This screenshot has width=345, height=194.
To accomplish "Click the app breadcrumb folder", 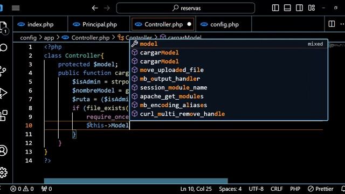I will 49,38.
